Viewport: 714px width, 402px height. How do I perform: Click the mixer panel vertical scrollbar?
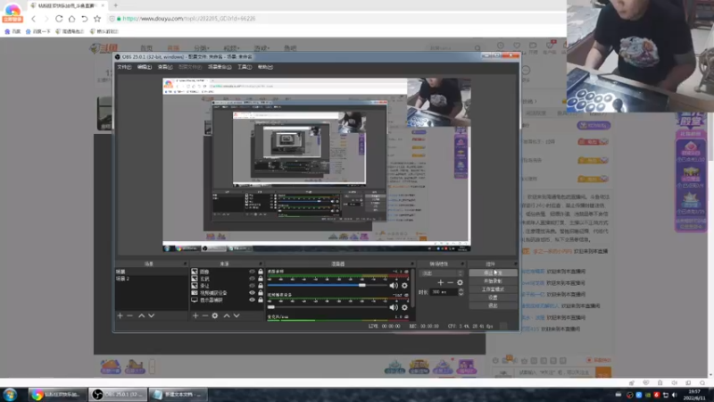coord(413,287)
